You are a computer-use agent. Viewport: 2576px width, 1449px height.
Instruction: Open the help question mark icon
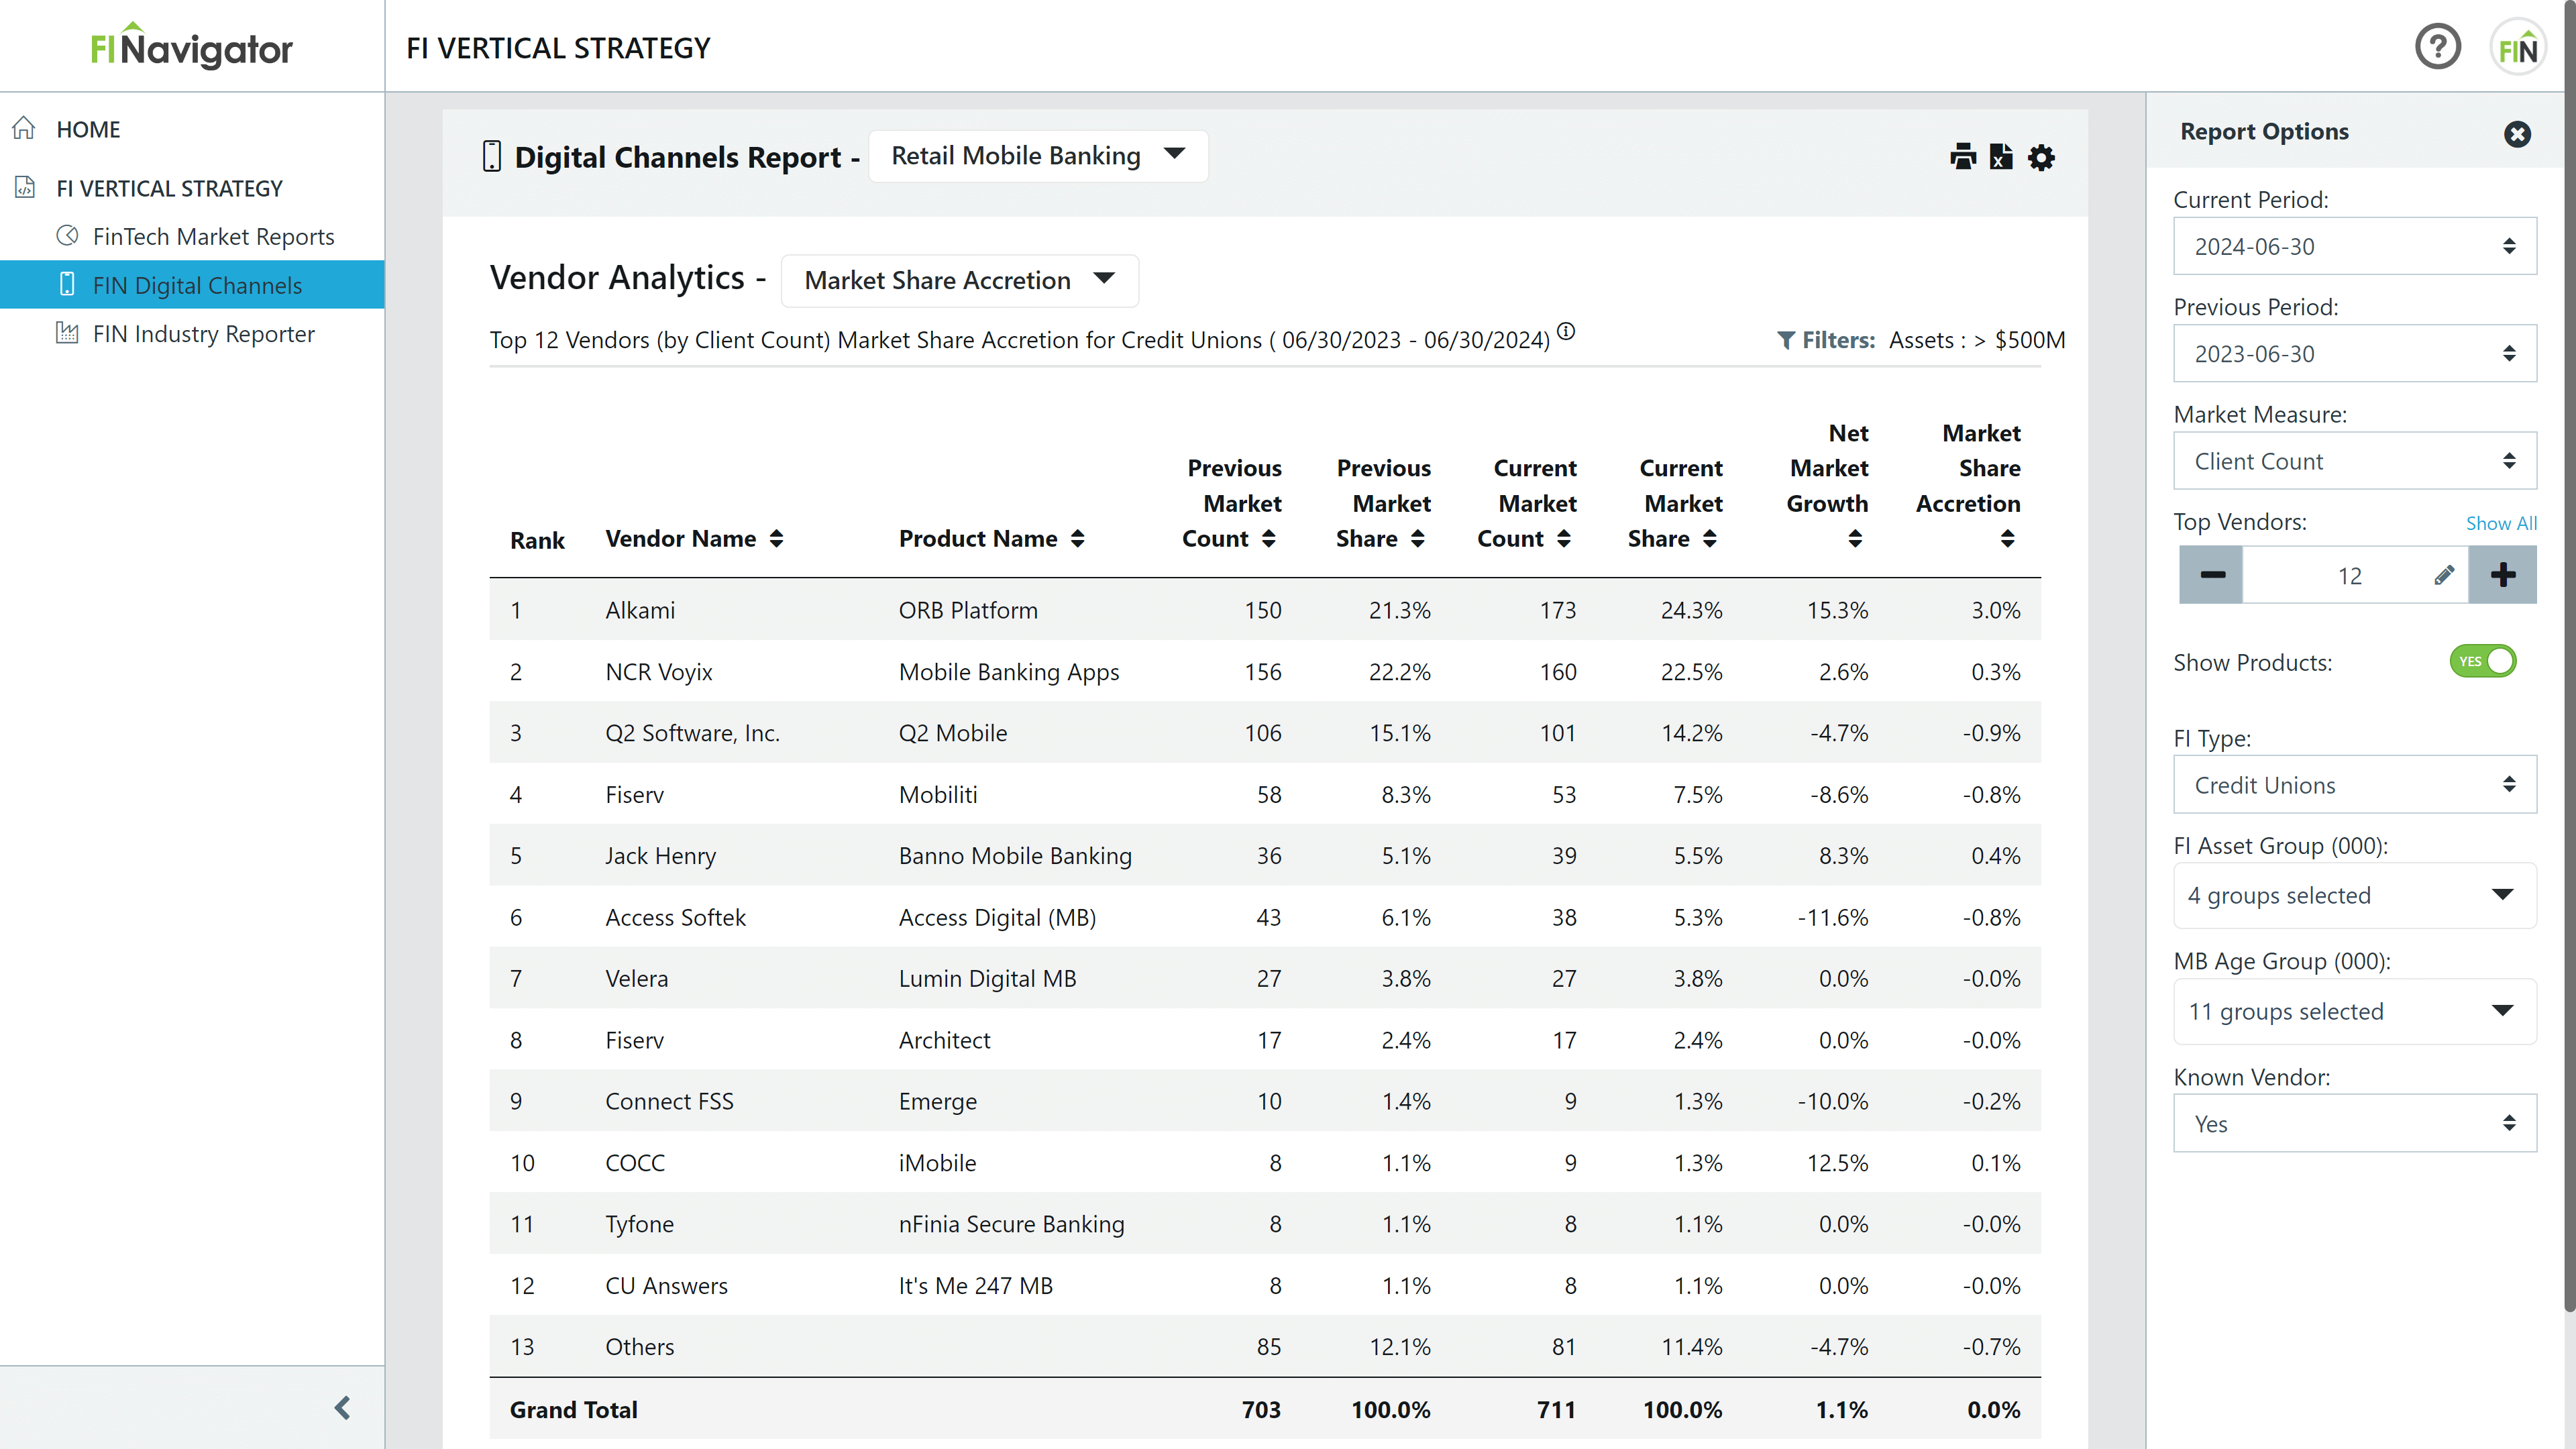2437,47
